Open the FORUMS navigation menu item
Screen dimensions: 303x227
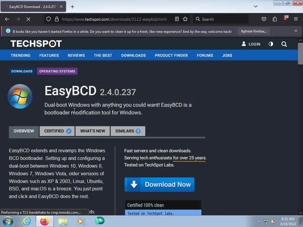click(x=205, y=55)
